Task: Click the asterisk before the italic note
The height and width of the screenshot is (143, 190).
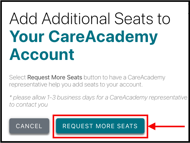Action: click(x=11, y=98)
